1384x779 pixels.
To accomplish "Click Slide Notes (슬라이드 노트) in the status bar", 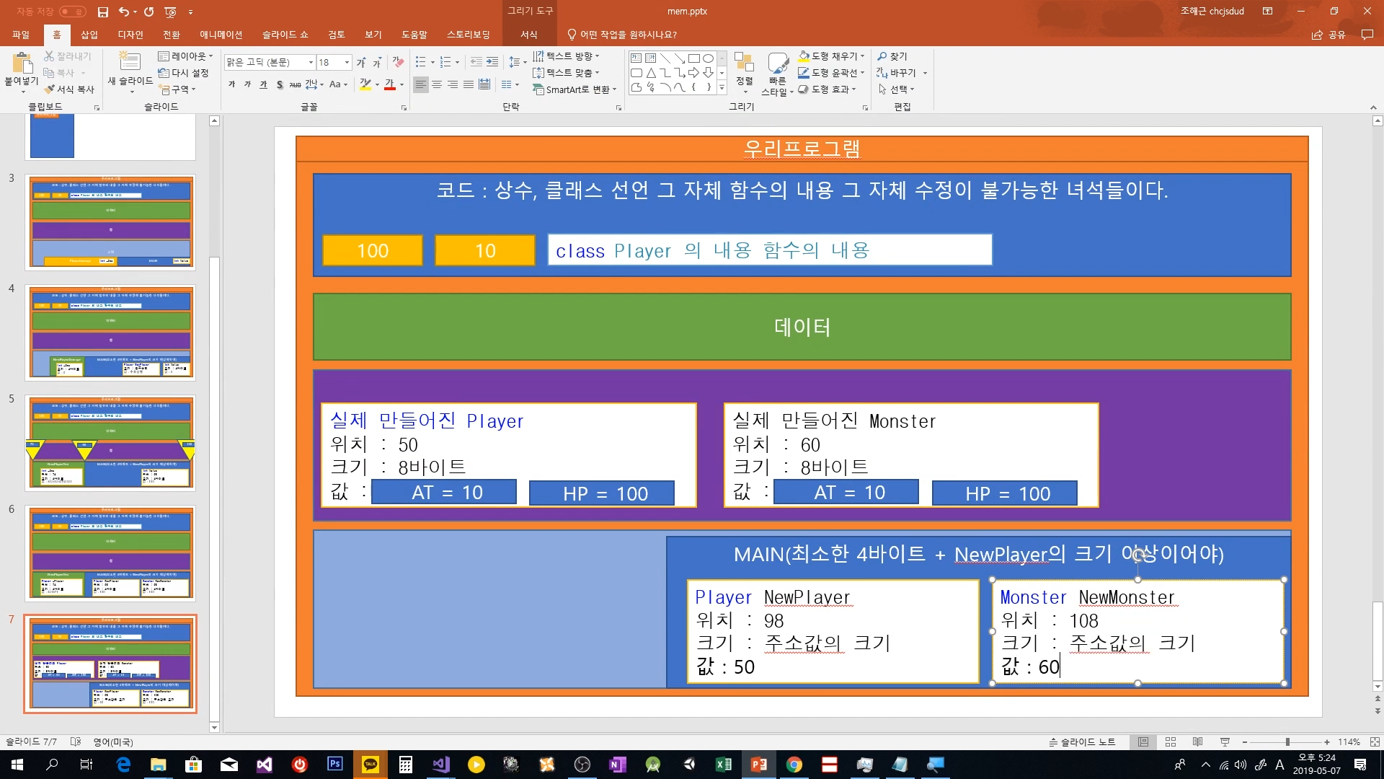I will (1082, 742).
